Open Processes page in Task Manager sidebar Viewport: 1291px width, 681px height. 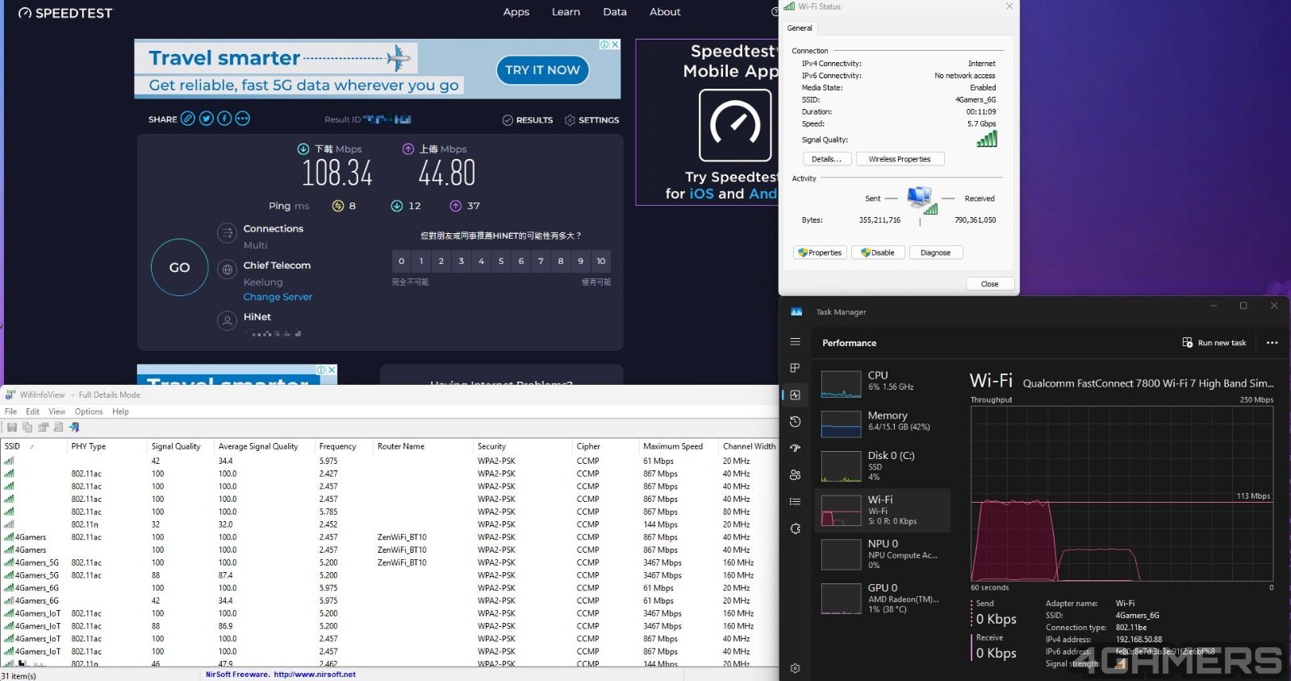coord(795,368)
